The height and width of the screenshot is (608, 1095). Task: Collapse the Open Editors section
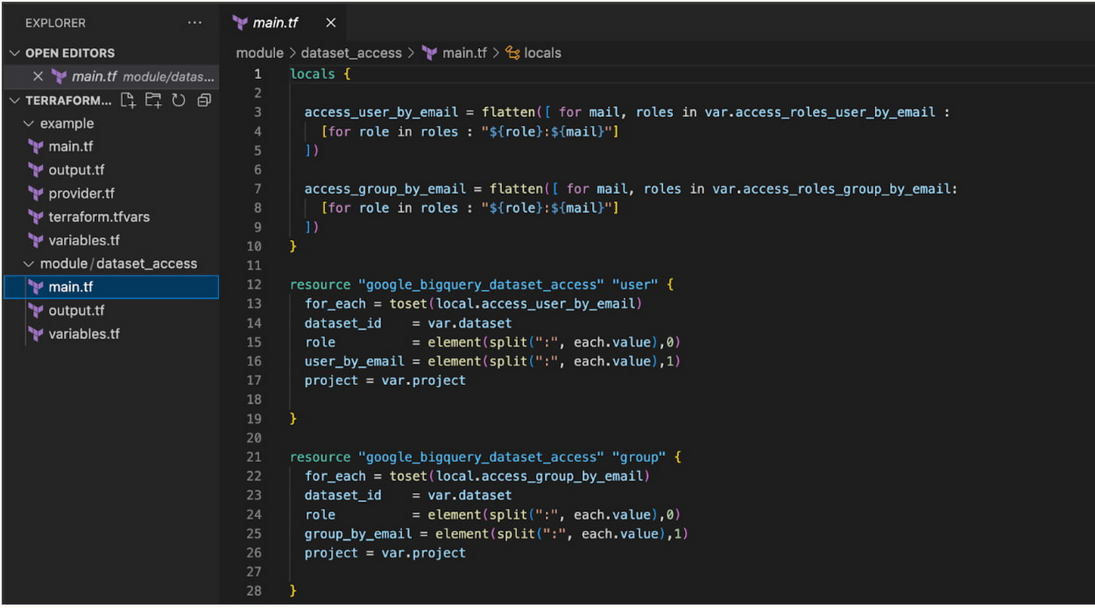[13, 53]
